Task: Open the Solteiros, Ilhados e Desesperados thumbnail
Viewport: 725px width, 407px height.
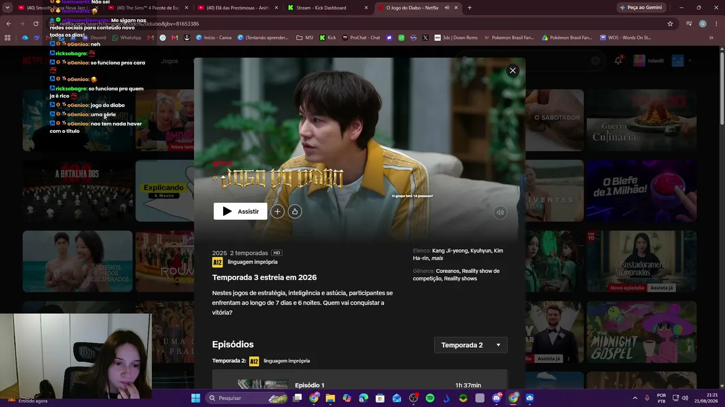Action: [x=78, y=261]
